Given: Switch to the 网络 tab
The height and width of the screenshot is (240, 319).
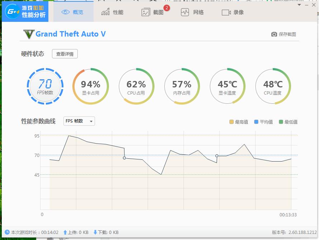Looking at the screenshot, I should pyautogui.click(x=192, y=12).
